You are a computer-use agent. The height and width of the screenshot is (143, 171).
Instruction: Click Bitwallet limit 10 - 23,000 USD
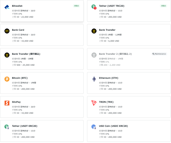[x=23, y=17]
